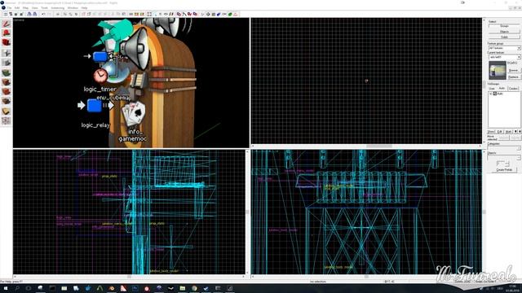Click the info_gamemode playing cards icon

(x=134, y=114)
